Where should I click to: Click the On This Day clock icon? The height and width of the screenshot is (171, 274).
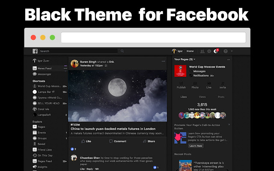[x=35, y=155]
